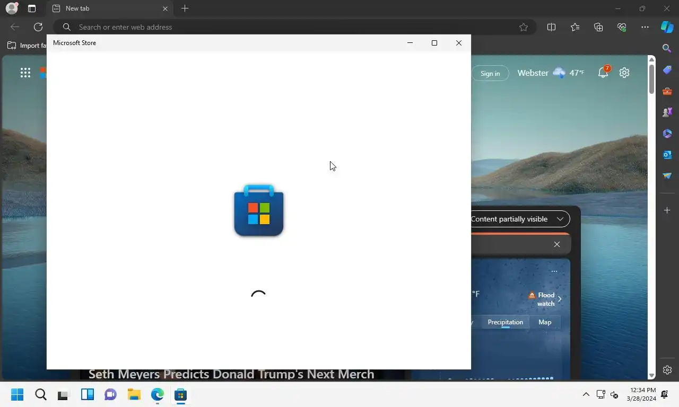Refresh the page in Edge
The width and height of the screenshot is (679, 407).
click(x=38, y=27)
